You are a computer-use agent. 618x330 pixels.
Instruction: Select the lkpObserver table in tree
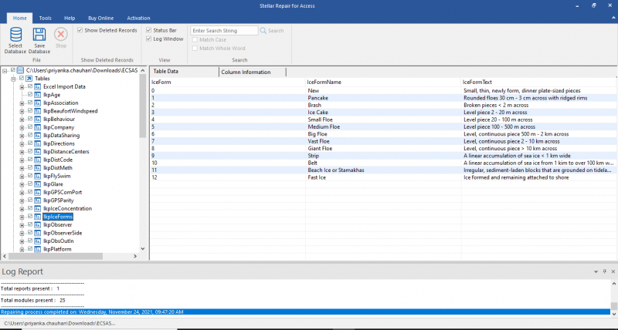click(x=57, y=224)
